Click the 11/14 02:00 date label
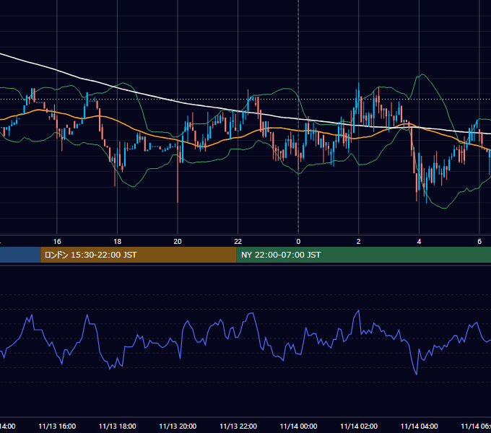This screenshot has width=491, height=433. point(359,426)
